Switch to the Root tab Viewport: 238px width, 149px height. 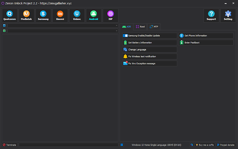(140, 27)
